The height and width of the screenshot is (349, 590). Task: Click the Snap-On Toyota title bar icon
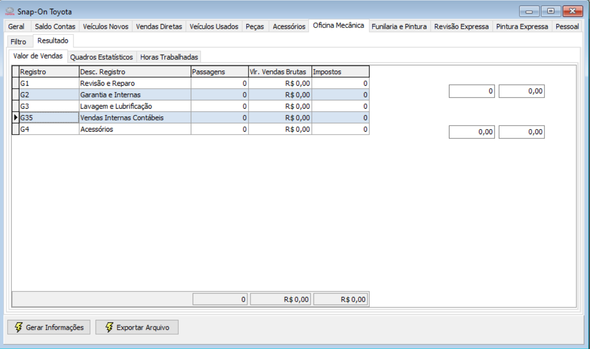click(x=9, y=12)
